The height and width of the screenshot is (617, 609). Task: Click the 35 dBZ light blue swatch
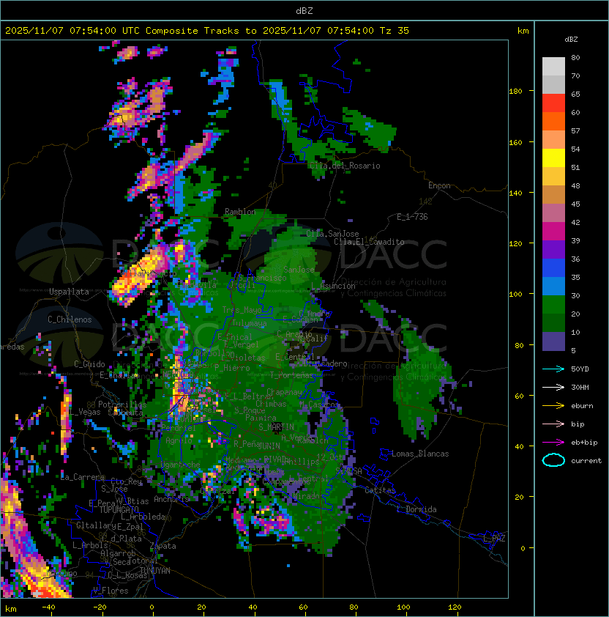(x=553, y=286)
